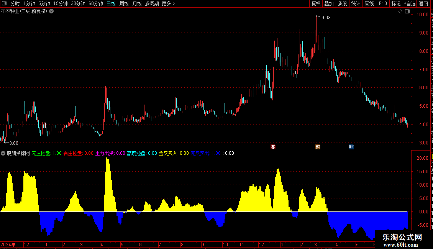Open the 多股 multi-stock view

point(342,3)
